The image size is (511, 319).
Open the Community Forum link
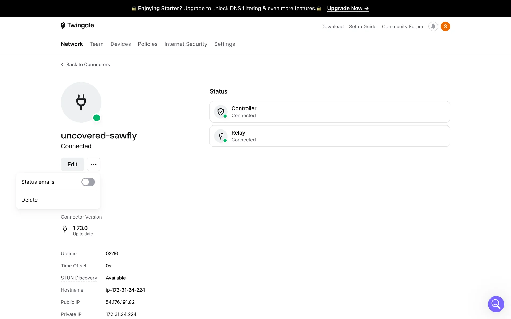pos(402,27)
